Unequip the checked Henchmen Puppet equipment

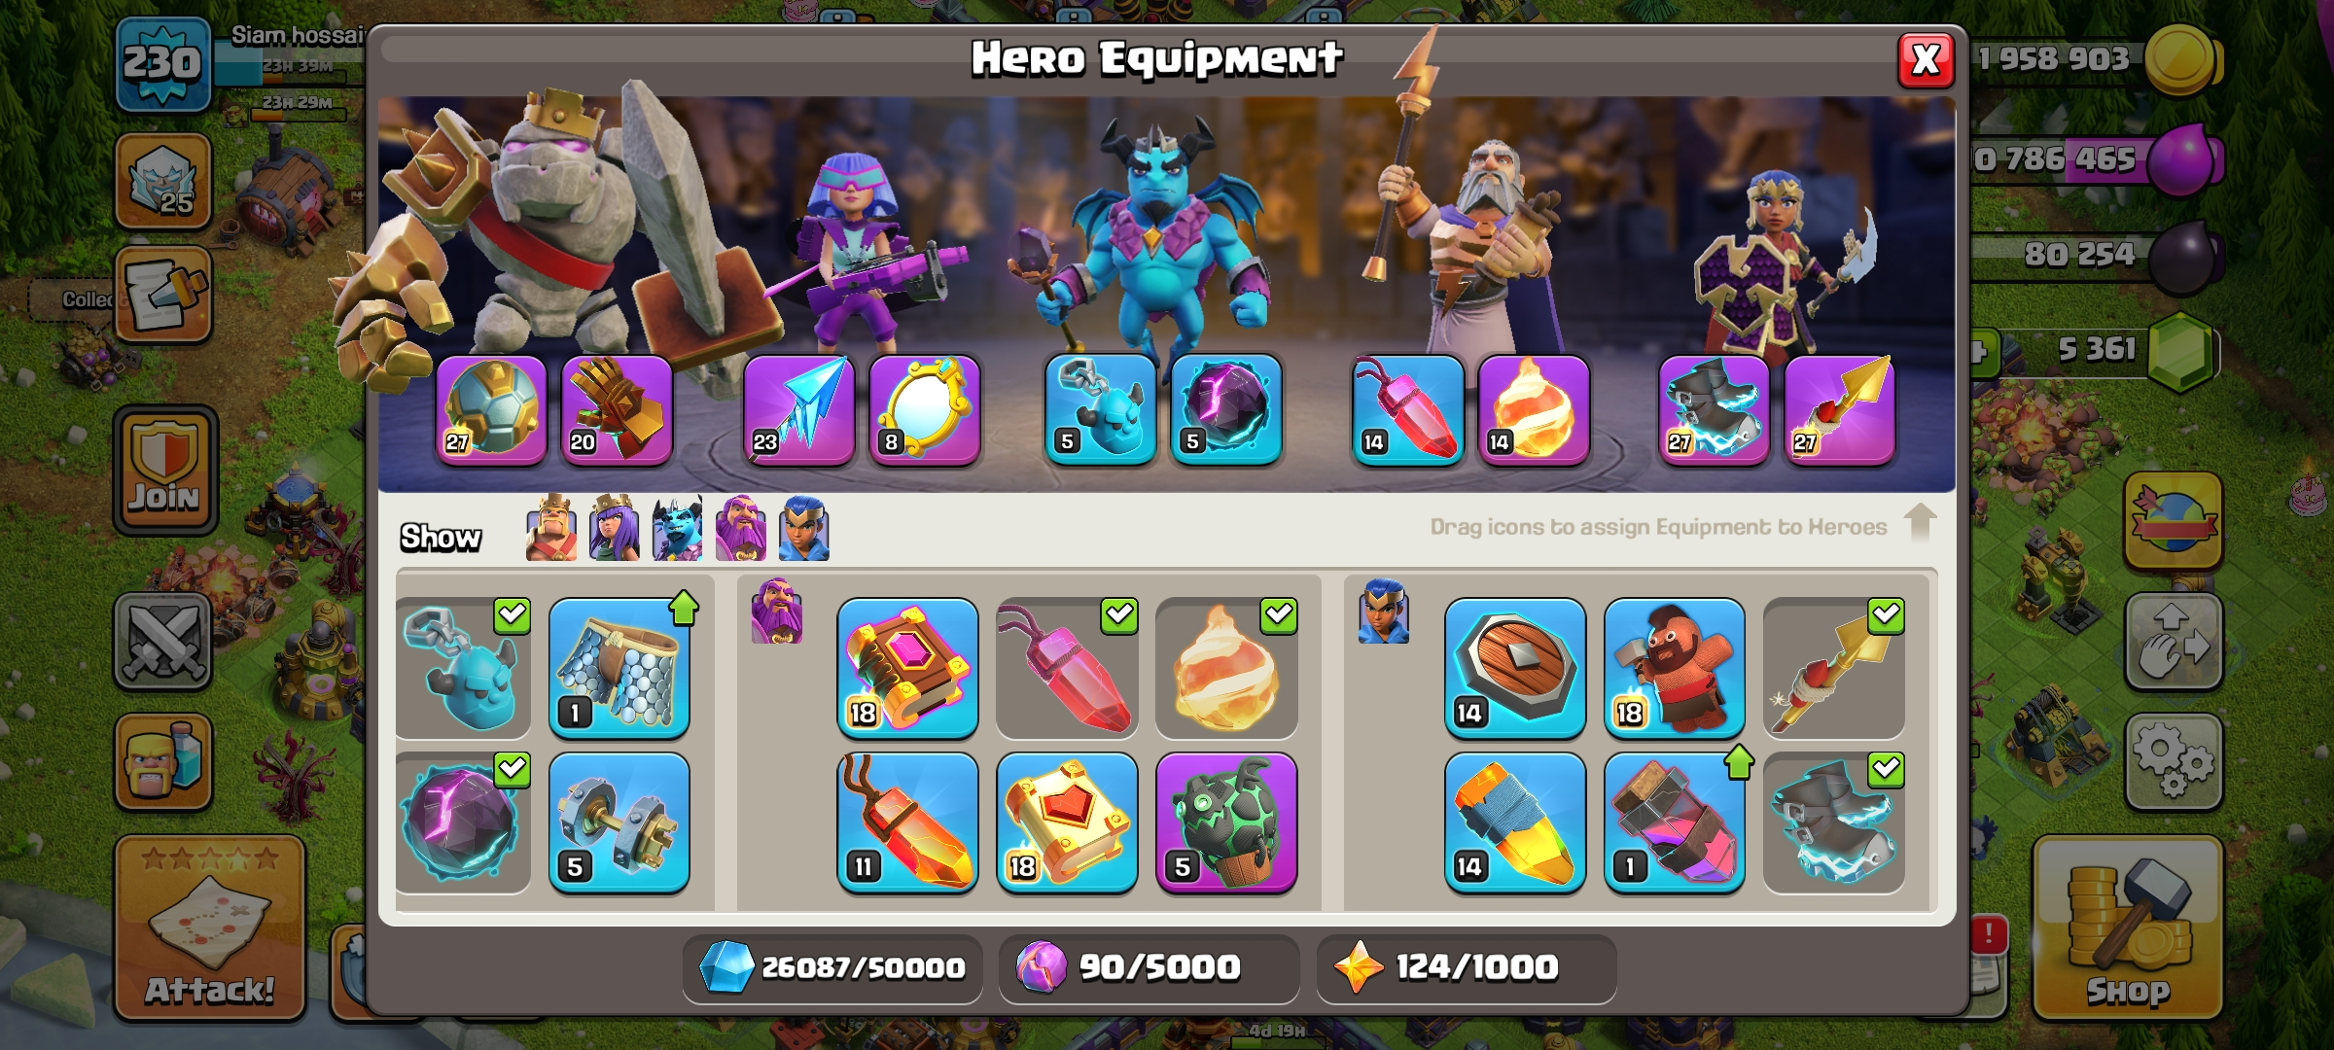point(463,668)
